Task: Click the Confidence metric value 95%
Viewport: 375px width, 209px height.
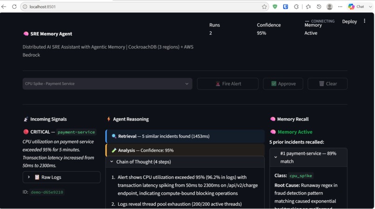Action: [261, 33]
